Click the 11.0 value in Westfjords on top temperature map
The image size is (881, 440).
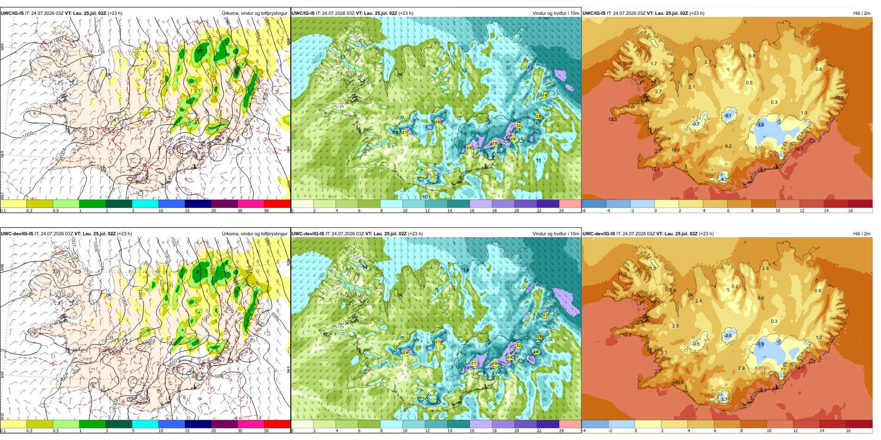tap(621, 63)
